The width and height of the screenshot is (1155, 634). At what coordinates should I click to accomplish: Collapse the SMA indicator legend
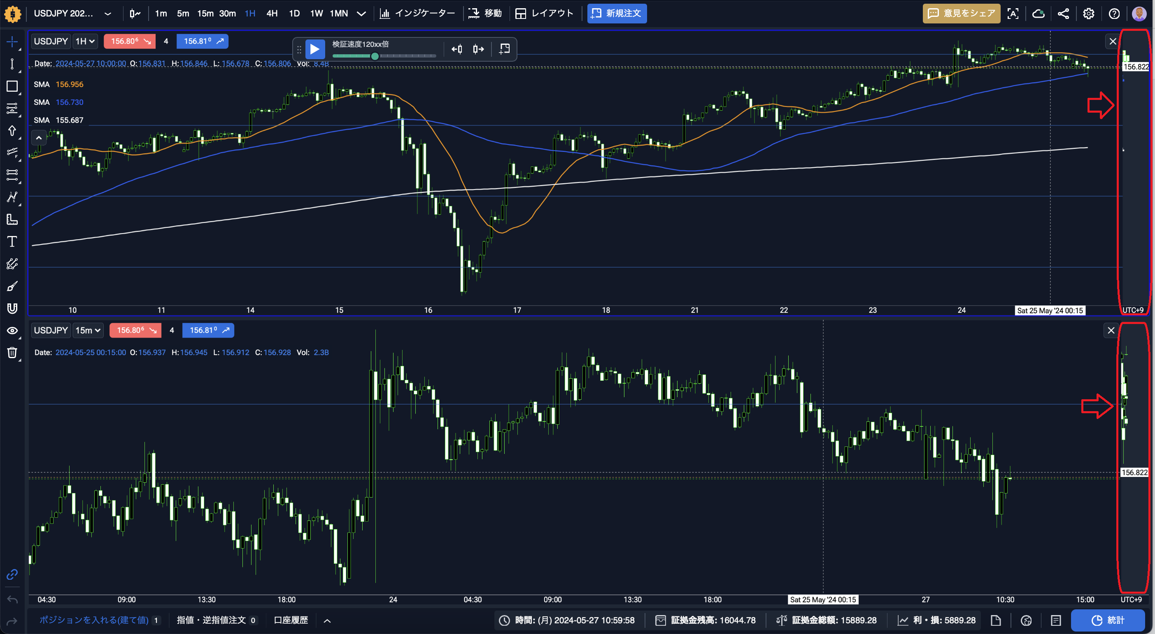point(39,138)
